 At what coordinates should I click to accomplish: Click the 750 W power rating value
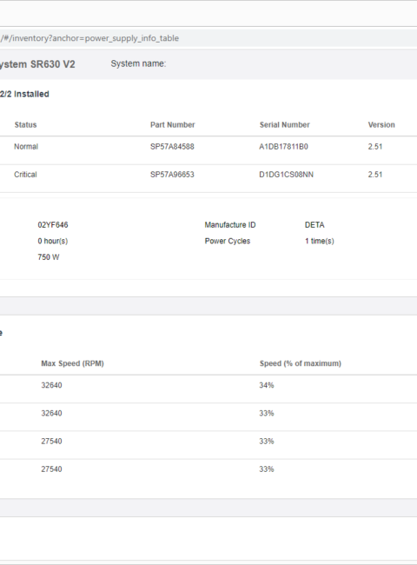coord(49,257)
